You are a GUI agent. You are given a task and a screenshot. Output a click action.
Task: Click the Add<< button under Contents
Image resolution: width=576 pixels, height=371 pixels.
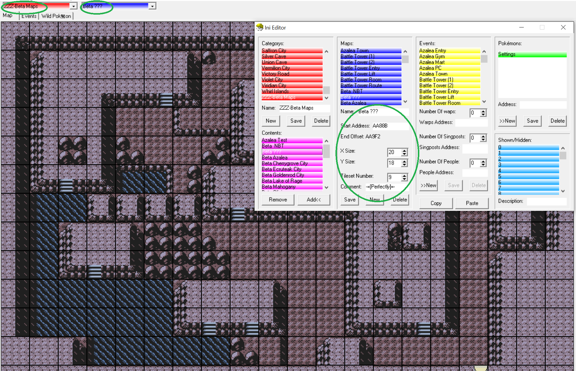(x=313, y=200)
